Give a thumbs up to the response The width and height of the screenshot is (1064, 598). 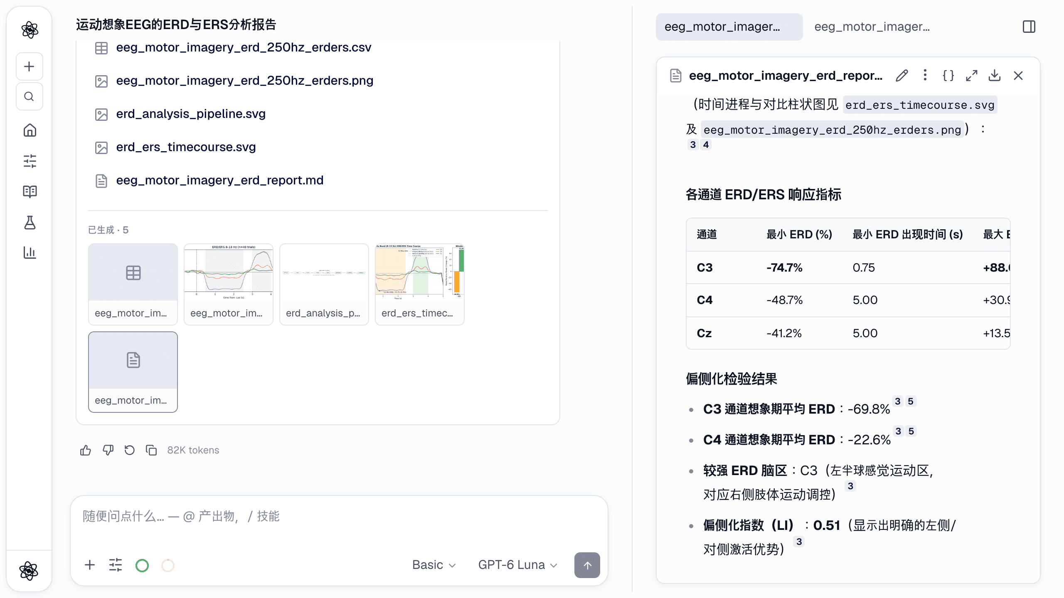pyautogui.click(x=86, y=450)
